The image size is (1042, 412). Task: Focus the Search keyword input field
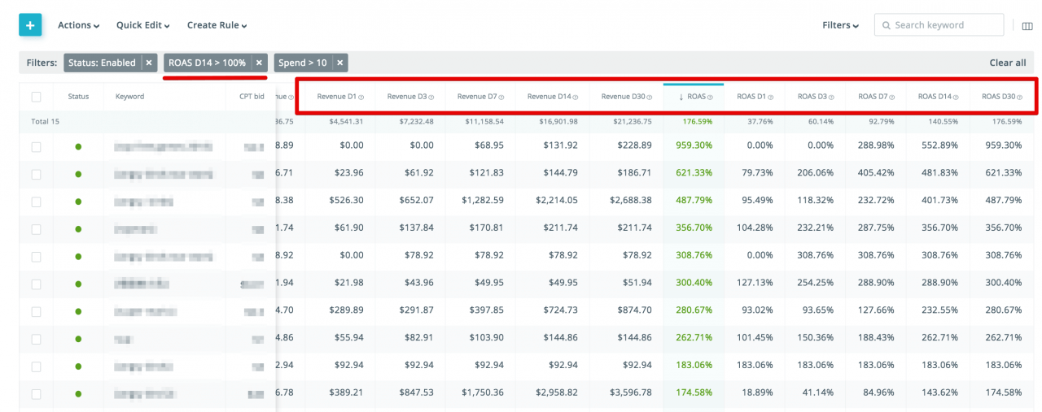click(x=944, y=25)
